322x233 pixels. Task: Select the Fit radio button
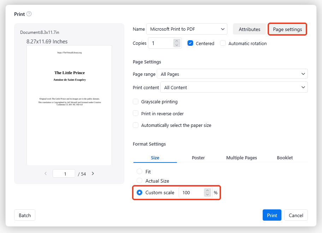click(x=140, y=171)
